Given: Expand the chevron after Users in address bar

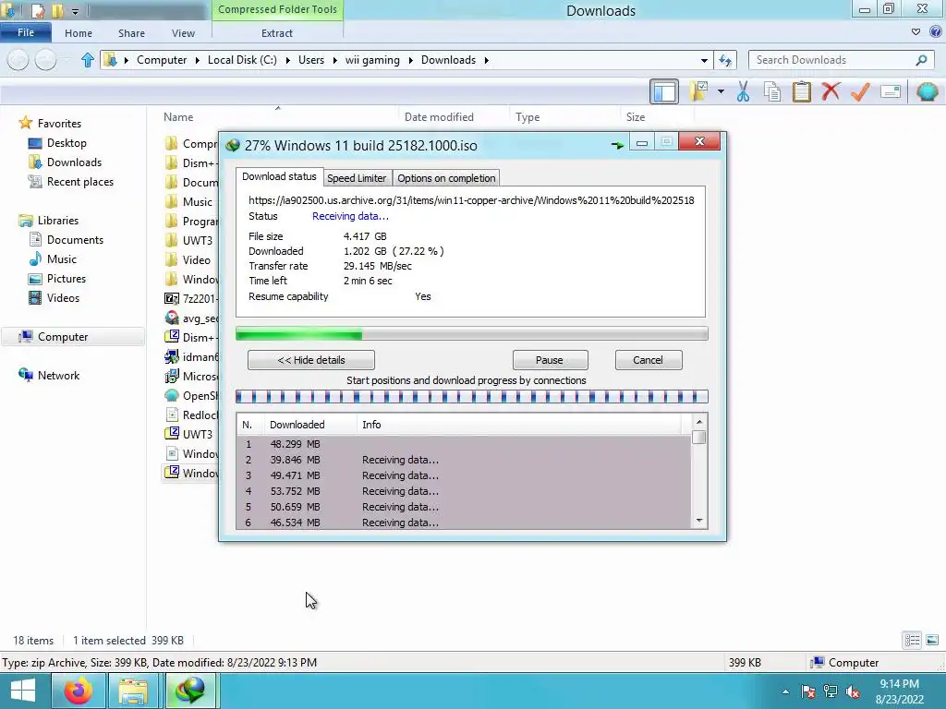Looking at the screenshot, I should pos(334,60).
